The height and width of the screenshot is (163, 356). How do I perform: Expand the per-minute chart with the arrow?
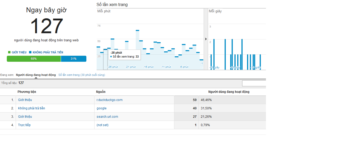coord(206,39)
